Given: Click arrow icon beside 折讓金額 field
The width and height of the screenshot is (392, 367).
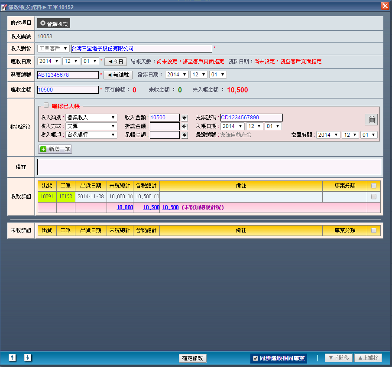Looking at the screenshot, I should [185, 126].
